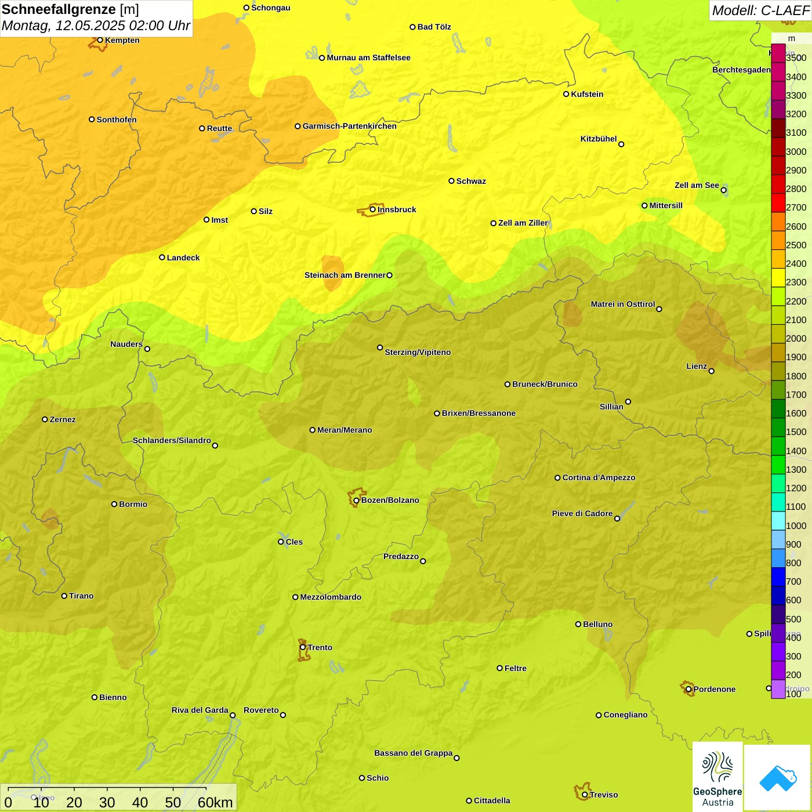Click the Garmisch-Partenkirchen label
This screenshot has width=812, height=812.
point(350,126)
